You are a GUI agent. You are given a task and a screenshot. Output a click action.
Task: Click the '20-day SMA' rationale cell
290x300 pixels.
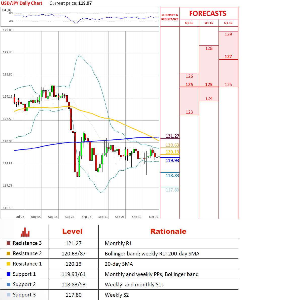[119, 264]
